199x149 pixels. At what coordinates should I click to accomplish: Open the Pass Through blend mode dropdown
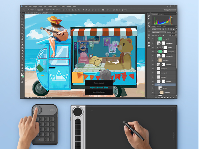pyautogui.click(x=159, y=32)
